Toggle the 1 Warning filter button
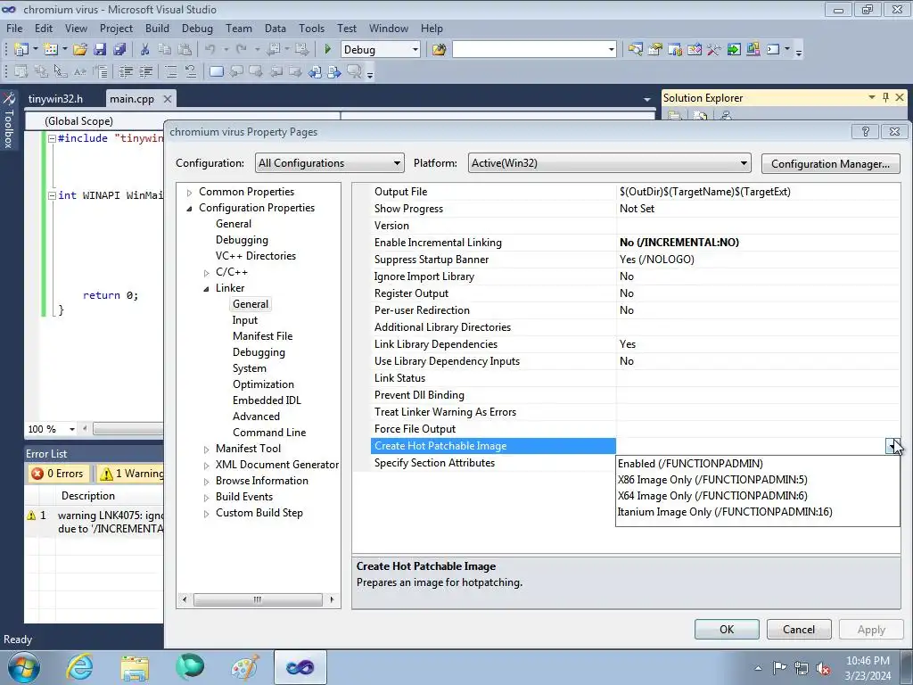 pos(132,474)
